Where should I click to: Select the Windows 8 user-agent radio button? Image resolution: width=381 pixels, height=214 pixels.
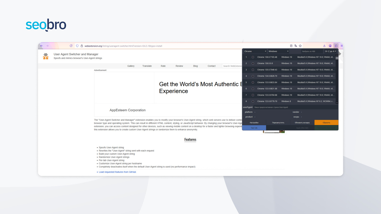pos(253,101)
